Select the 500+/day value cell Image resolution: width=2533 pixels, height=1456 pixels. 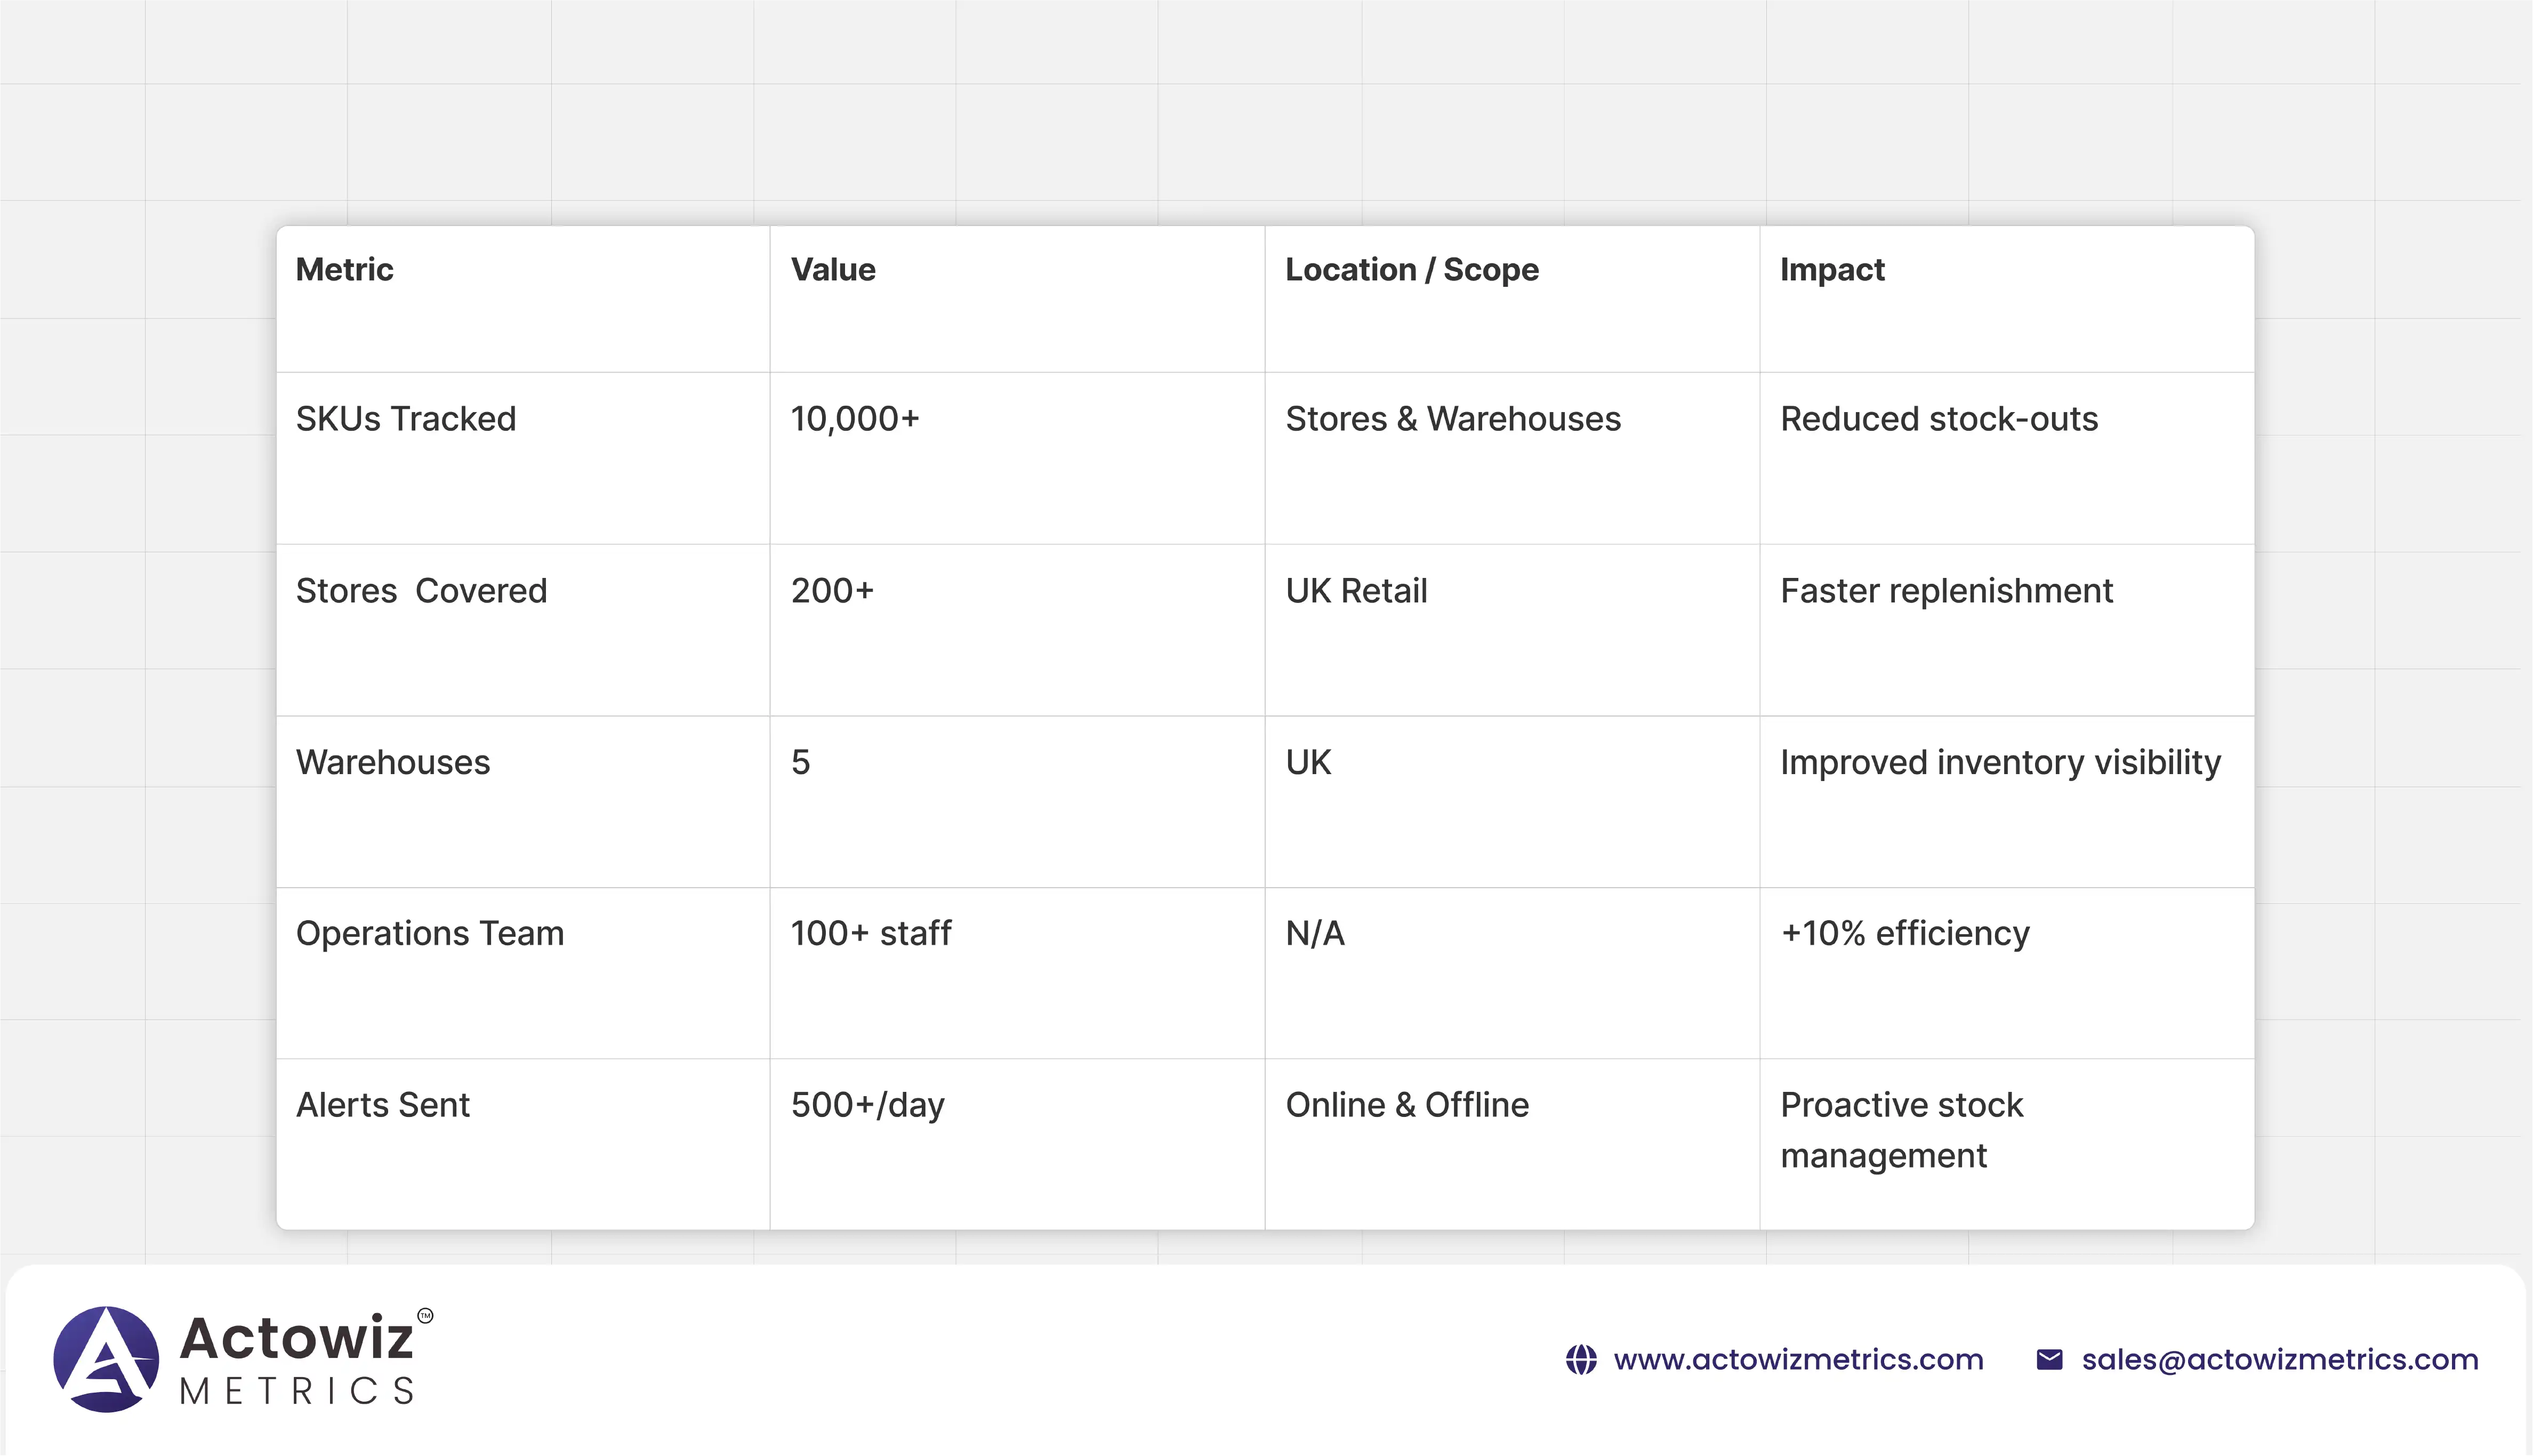(867, 1105)
